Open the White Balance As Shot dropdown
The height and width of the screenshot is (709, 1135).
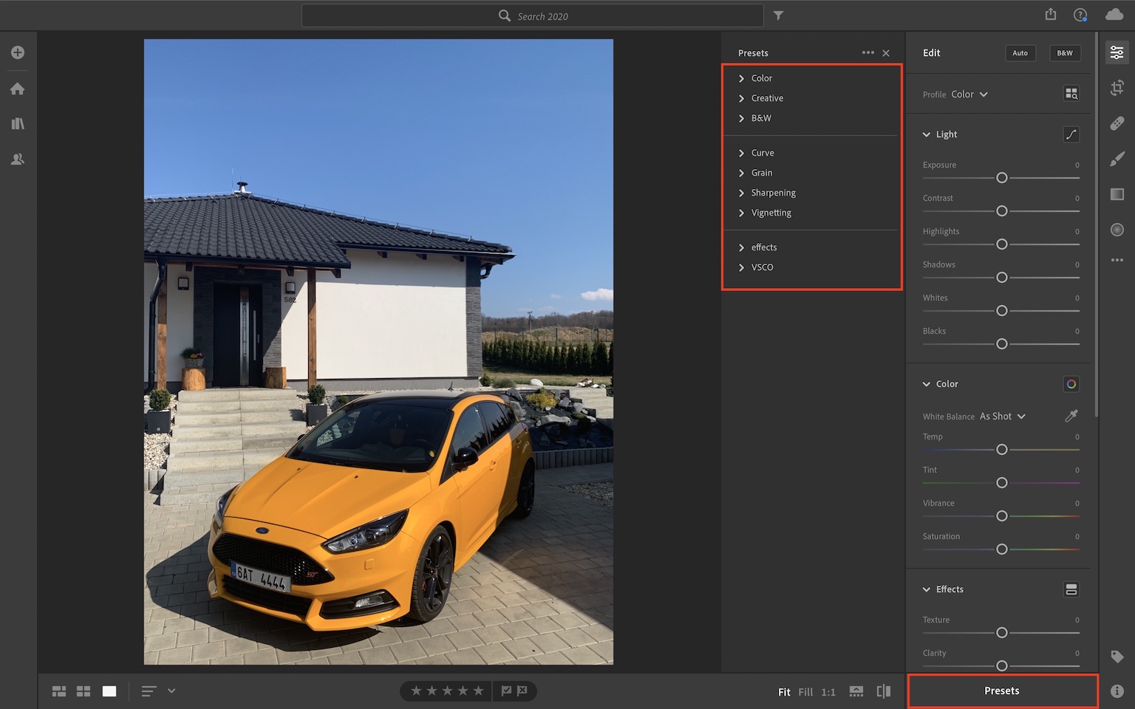[1002, 417]
